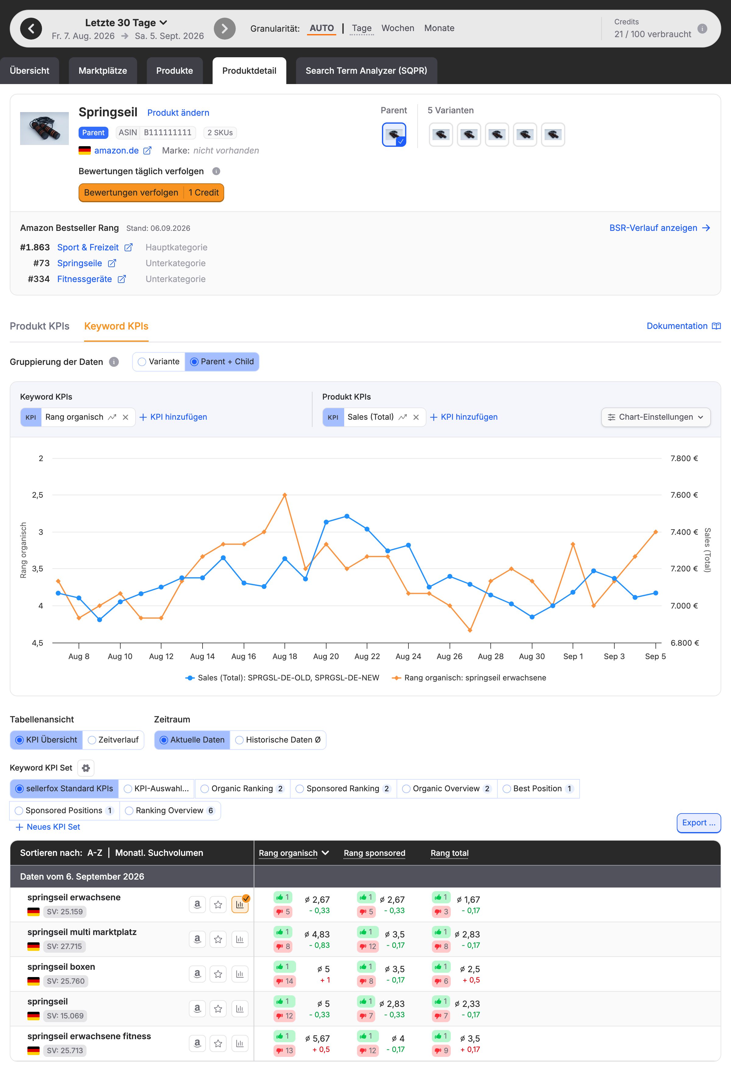
Task: Select sellerfox Standard KPIs set
Action: (65, 789)
